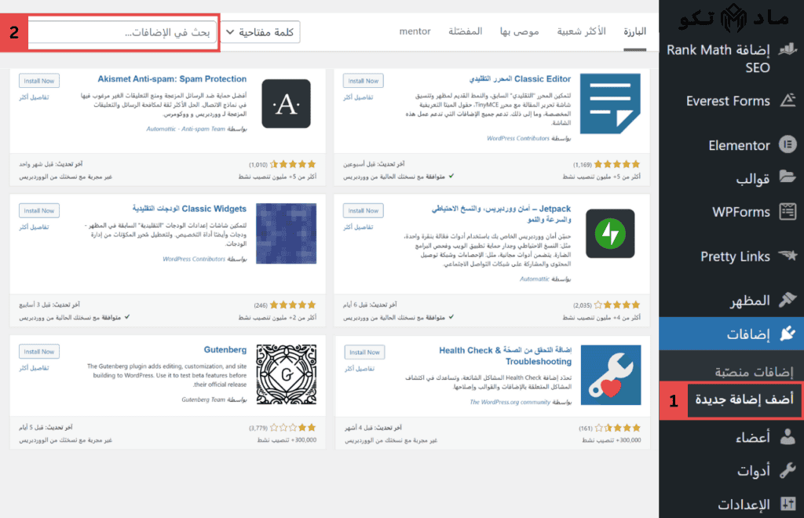This screenshot has height=518, width=804.
Task: Open the إضافات menu item
Action: coord(732,334)
